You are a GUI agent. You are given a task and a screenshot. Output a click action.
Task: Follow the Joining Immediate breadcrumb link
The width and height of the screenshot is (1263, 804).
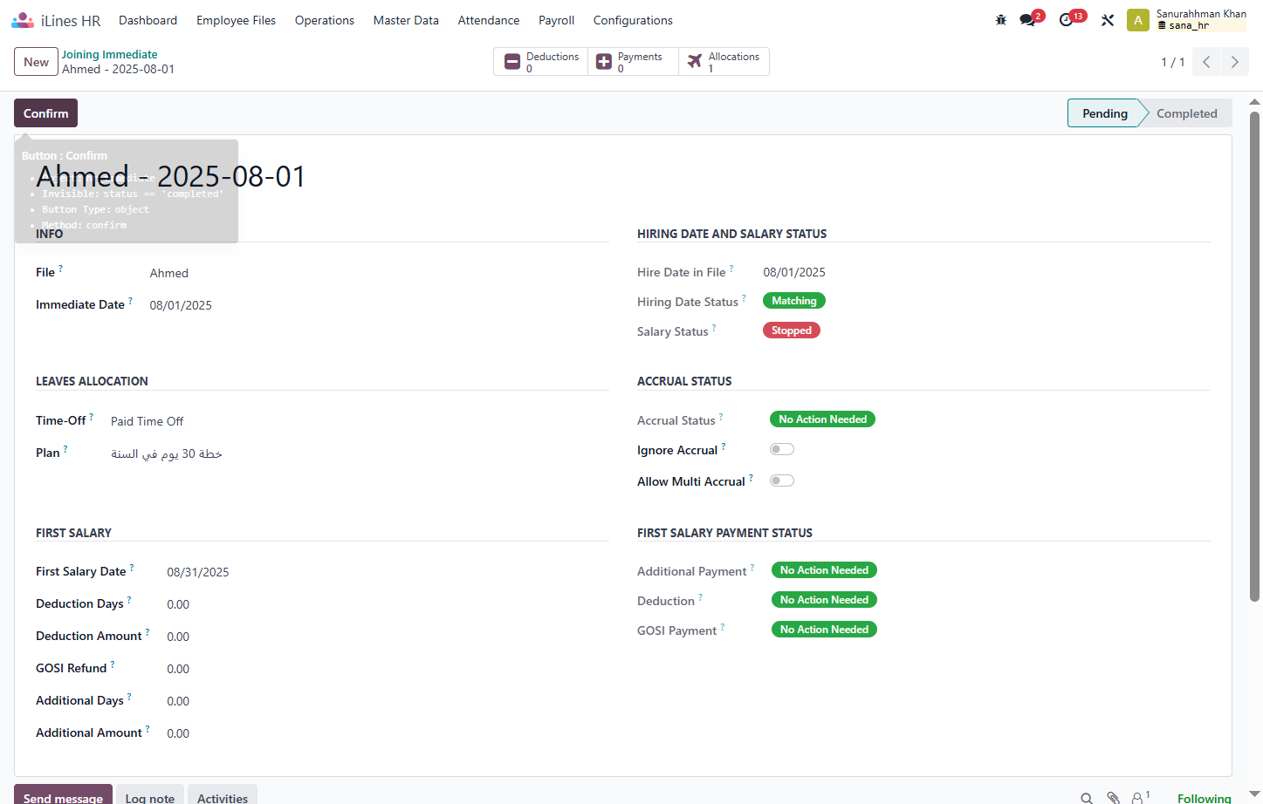click(x=109, y=54)
